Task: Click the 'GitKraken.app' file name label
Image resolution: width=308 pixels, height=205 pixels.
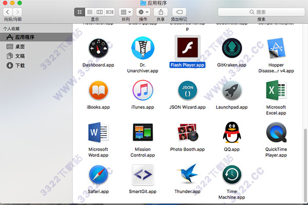Action: click(232, 65)
